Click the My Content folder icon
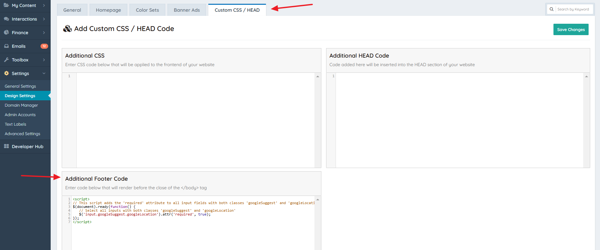Image resolution: width=600 pixels, height=250 pixels. [x=6, y=5]
